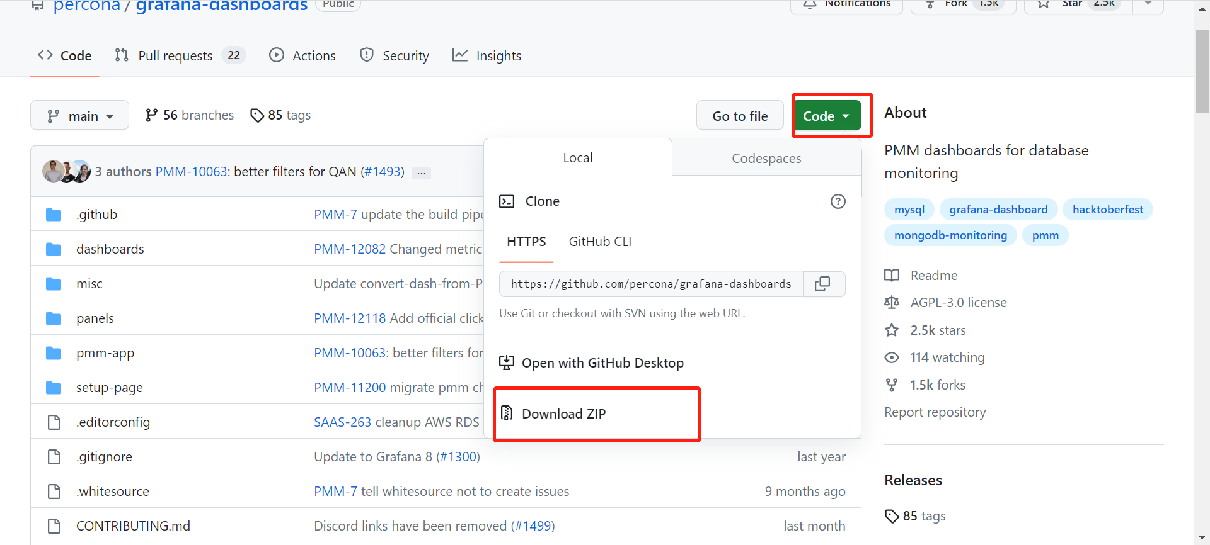Click the GitHub Desktop download icon
The image size is (1210, 545).
pyautogui.click(x=507, y=362)
